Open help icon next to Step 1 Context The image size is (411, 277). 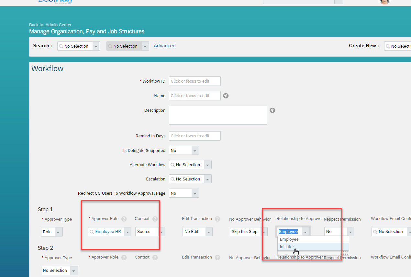coord(155,219)
